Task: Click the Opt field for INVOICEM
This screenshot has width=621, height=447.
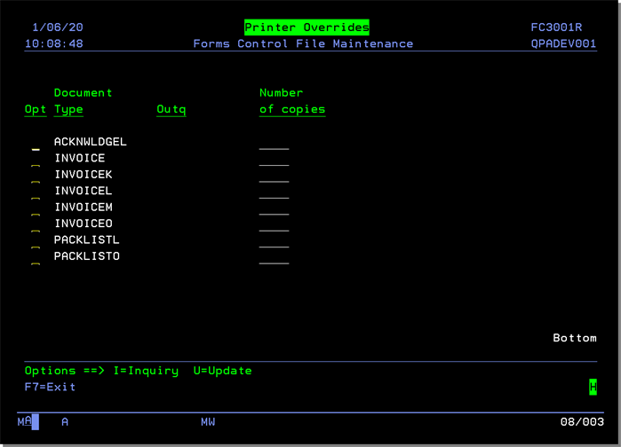Action: click(36, 213)
